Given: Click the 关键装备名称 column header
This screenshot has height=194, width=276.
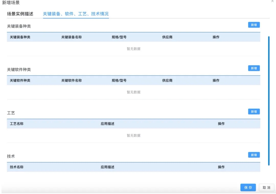Looking at the screenshot, I should click(71, 37).
